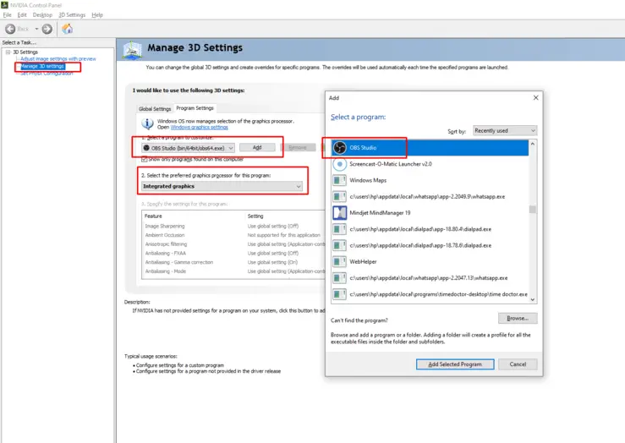625x443 pixels.
Task: Click the Add button next to program
Action: (257, 147)
